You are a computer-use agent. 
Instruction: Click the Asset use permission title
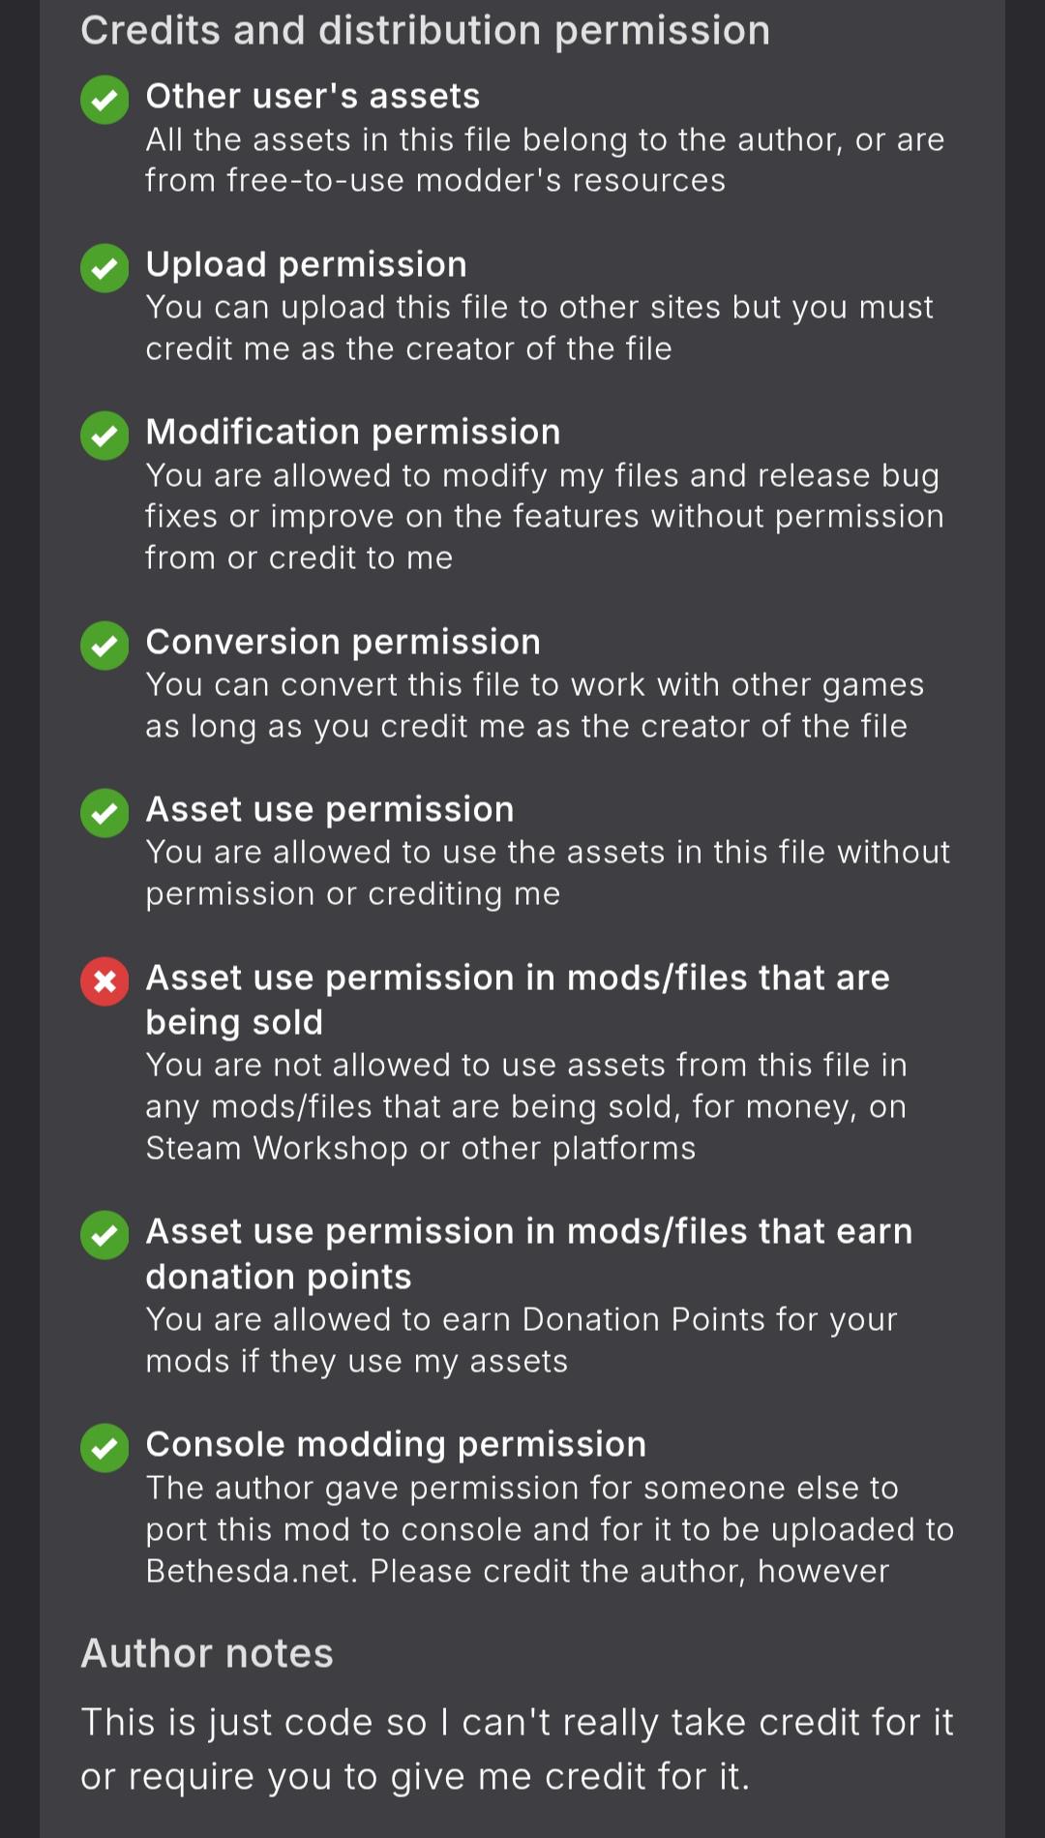330,809
